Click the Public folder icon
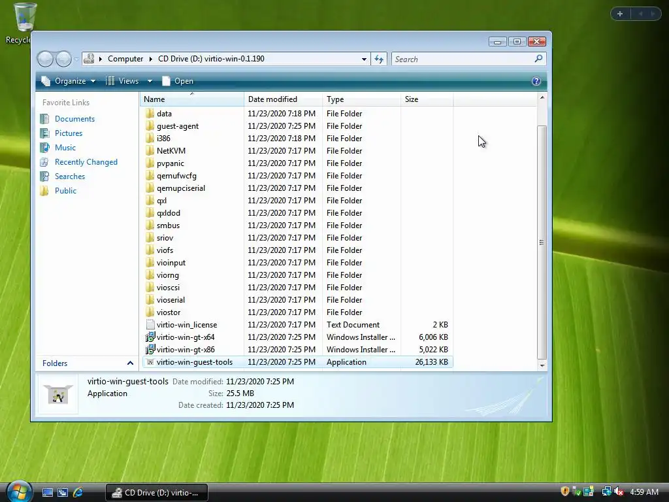Viewport: 669px width, 502px height. (x=44, y=191)
